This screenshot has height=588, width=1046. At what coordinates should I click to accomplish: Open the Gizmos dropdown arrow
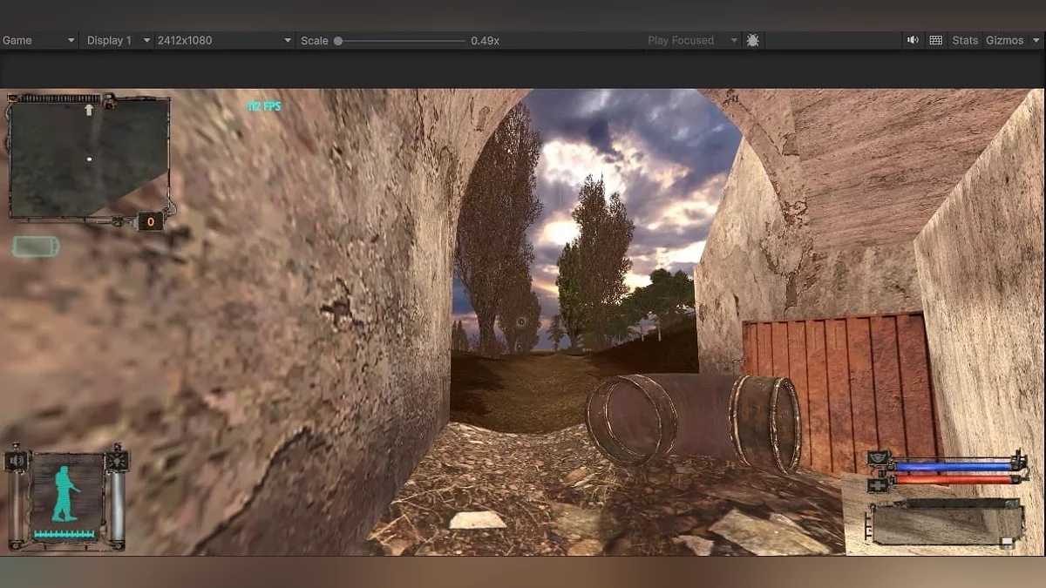[1036, 40]
